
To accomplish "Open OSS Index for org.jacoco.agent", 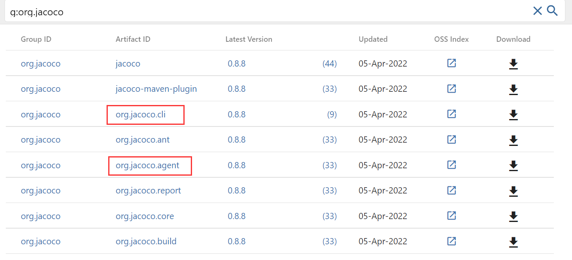I will [x=451, y=165].
